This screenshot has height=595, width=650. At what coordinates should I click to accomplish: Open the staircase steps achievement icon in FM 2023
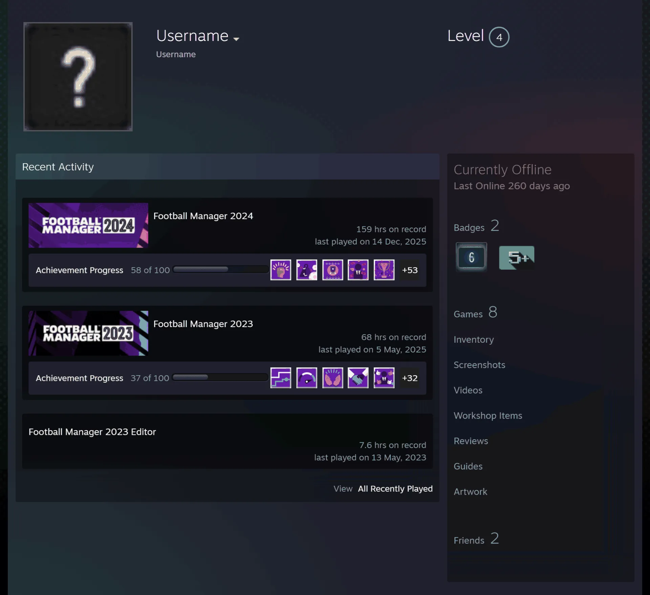point(281,378)
